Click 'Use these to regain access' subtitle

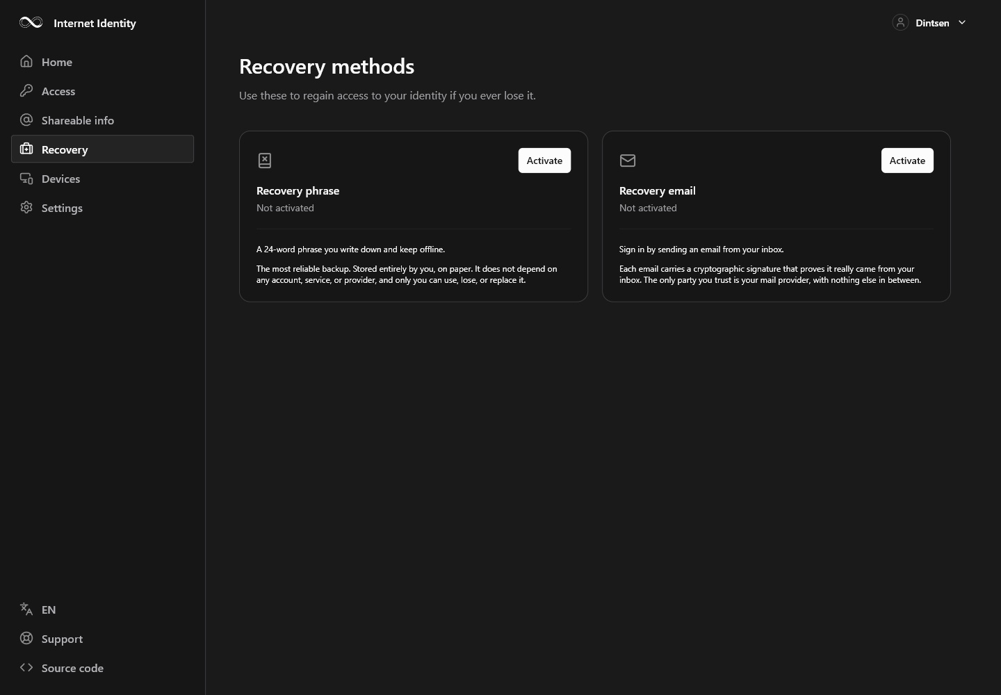pos(387,95)
